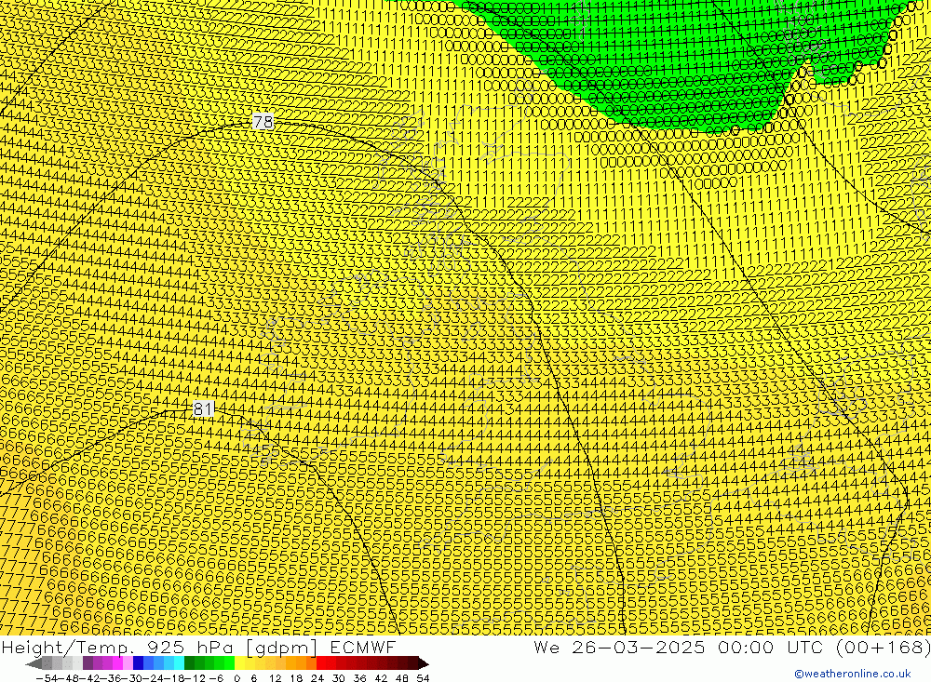This screenshot has height=682, width=931.
Task: Click the legend value 48 under the scale
Action: [x=402, y=678]
